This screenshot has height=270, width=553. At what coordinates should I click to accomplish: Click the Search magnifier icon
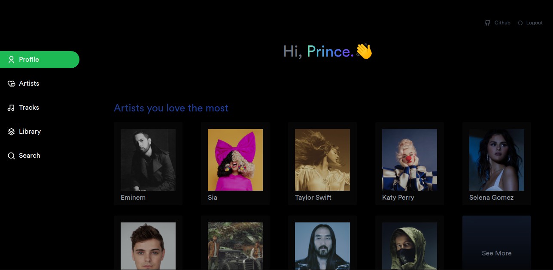[11, 155]
